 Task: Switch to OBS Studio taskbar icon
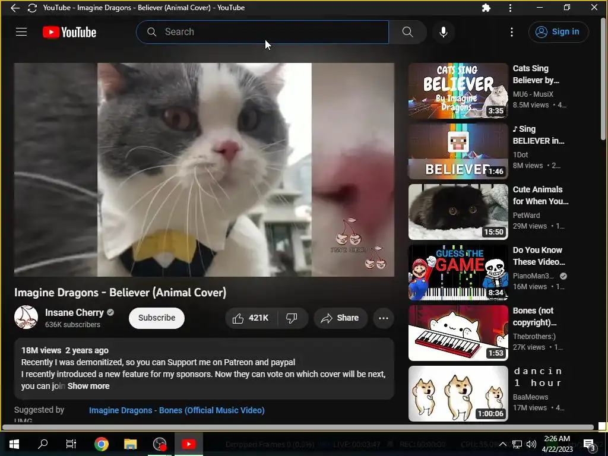point(159,444)
